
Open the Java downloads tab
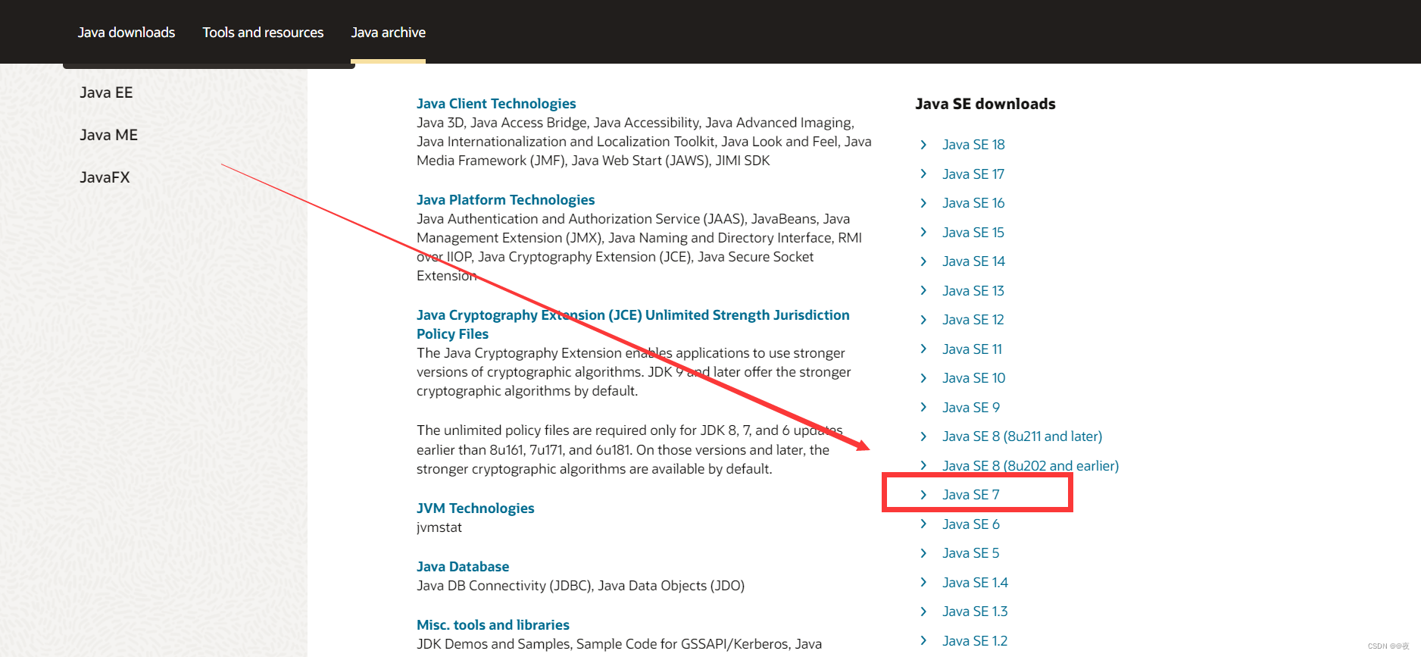click(126, 33)
